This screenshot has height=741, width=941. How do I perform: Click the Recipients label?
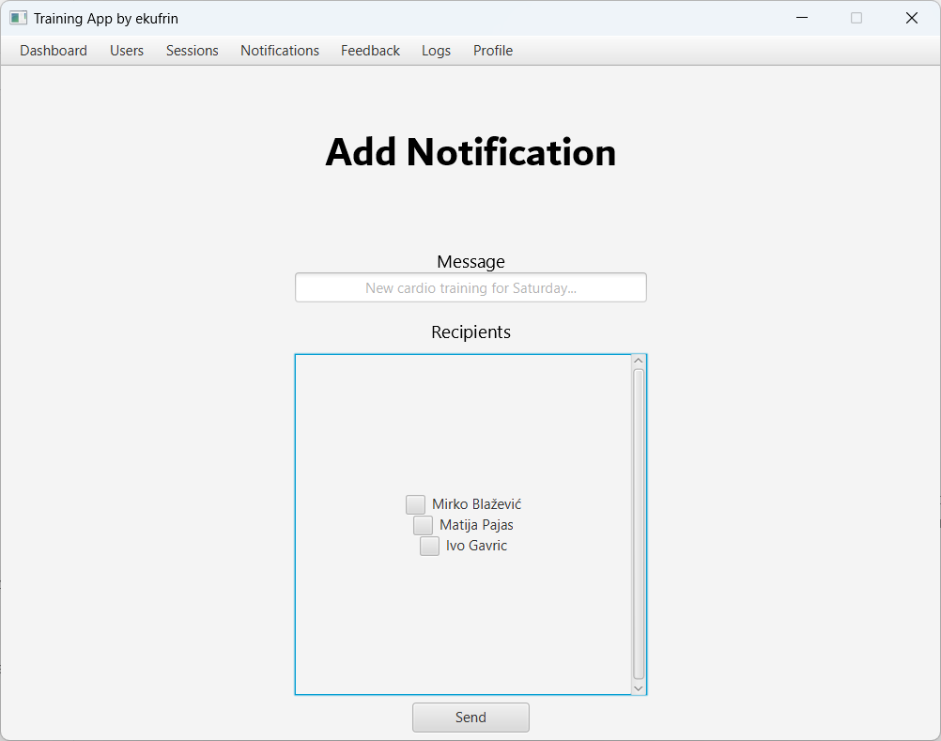tap(470, 332)
